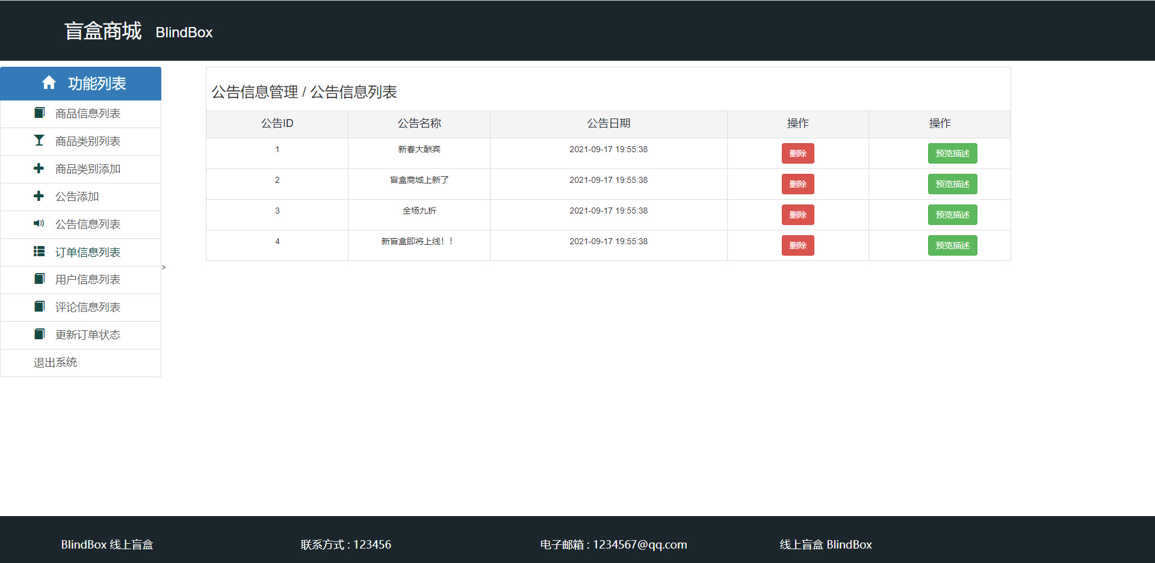Preview description of 盲盒商城上新了
Screen dimensions: 1155x563
click(952, 184)
